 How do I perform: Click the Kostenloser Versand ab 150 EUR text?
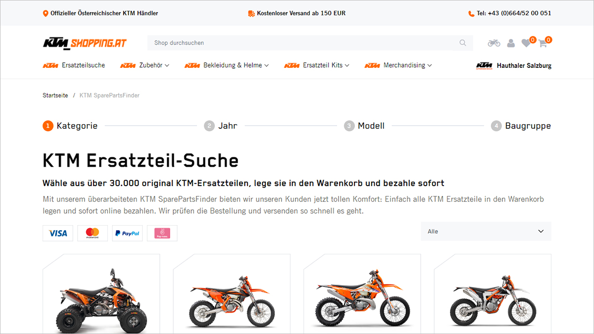pyautogui.click(x=301, y=13)
